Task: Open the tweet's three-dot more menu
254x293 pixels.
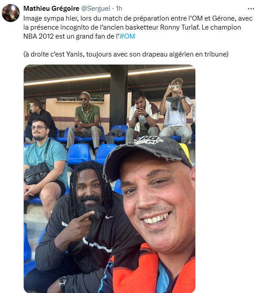Action: (251, 9)
